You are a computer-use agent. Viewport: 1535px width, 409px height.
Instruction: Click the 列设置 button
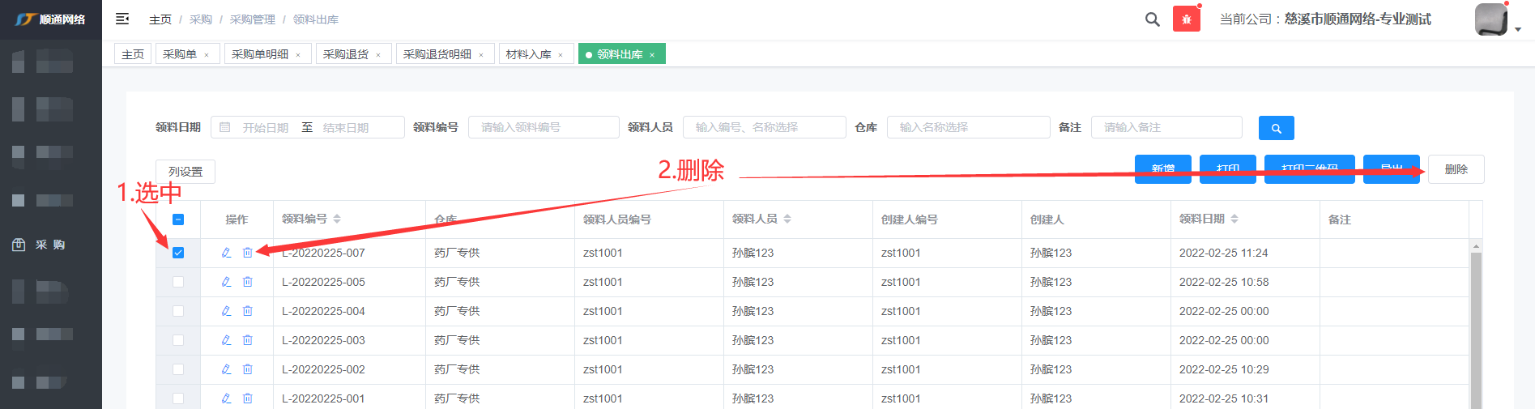(185, 172)
